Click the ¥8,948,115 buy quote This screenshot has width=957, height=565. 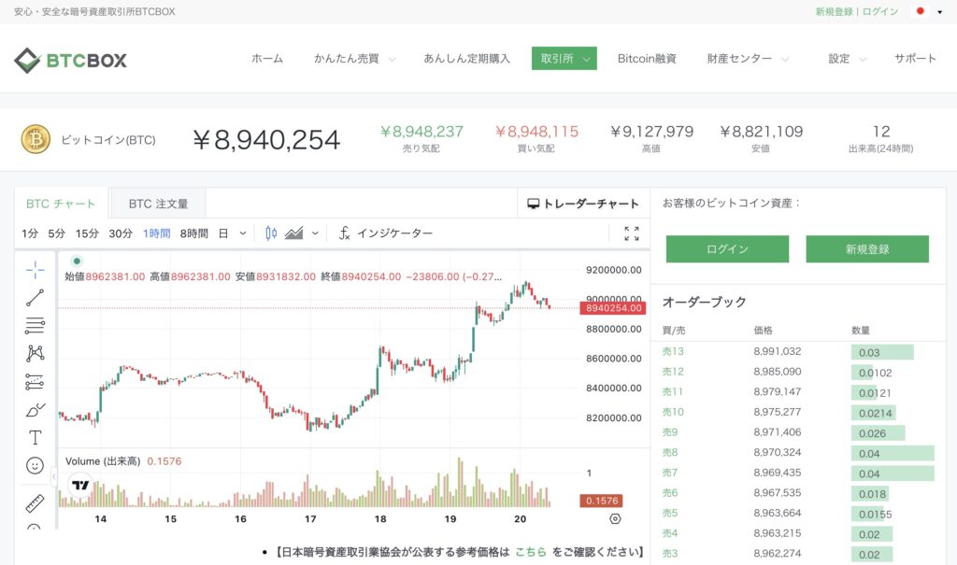[536, 132]
